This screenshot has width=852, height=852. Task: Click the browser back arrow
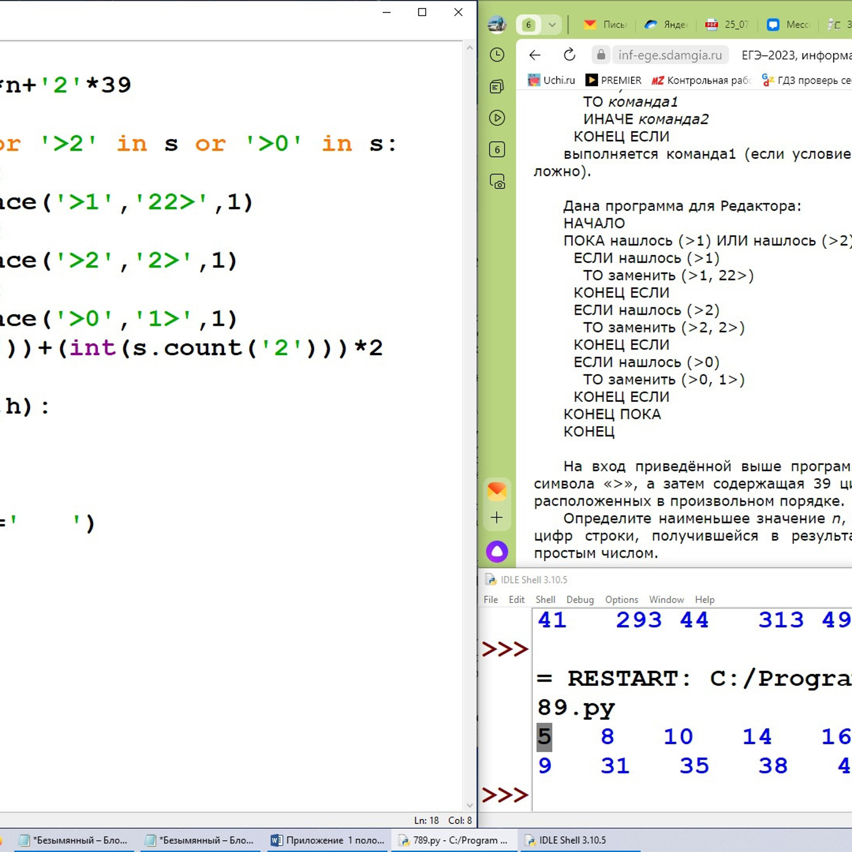tap(535, 55)
